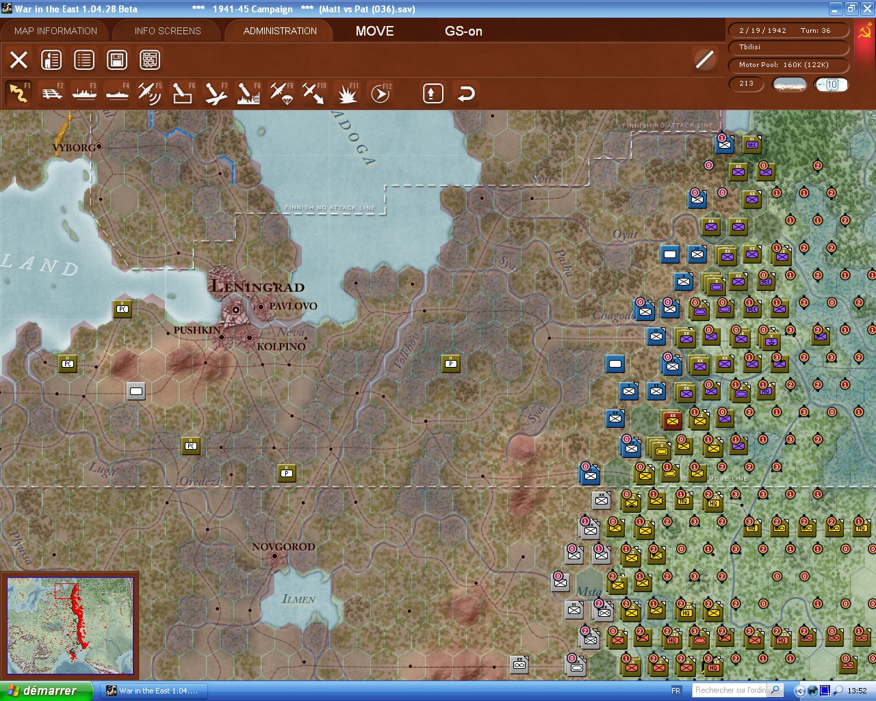Viewport: 876px width, 701px height.
Task: Open the grid map icon in Administration toolbar
Action: 150,60
